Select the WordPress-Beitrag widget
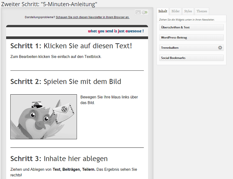 [x=192, y=38]
